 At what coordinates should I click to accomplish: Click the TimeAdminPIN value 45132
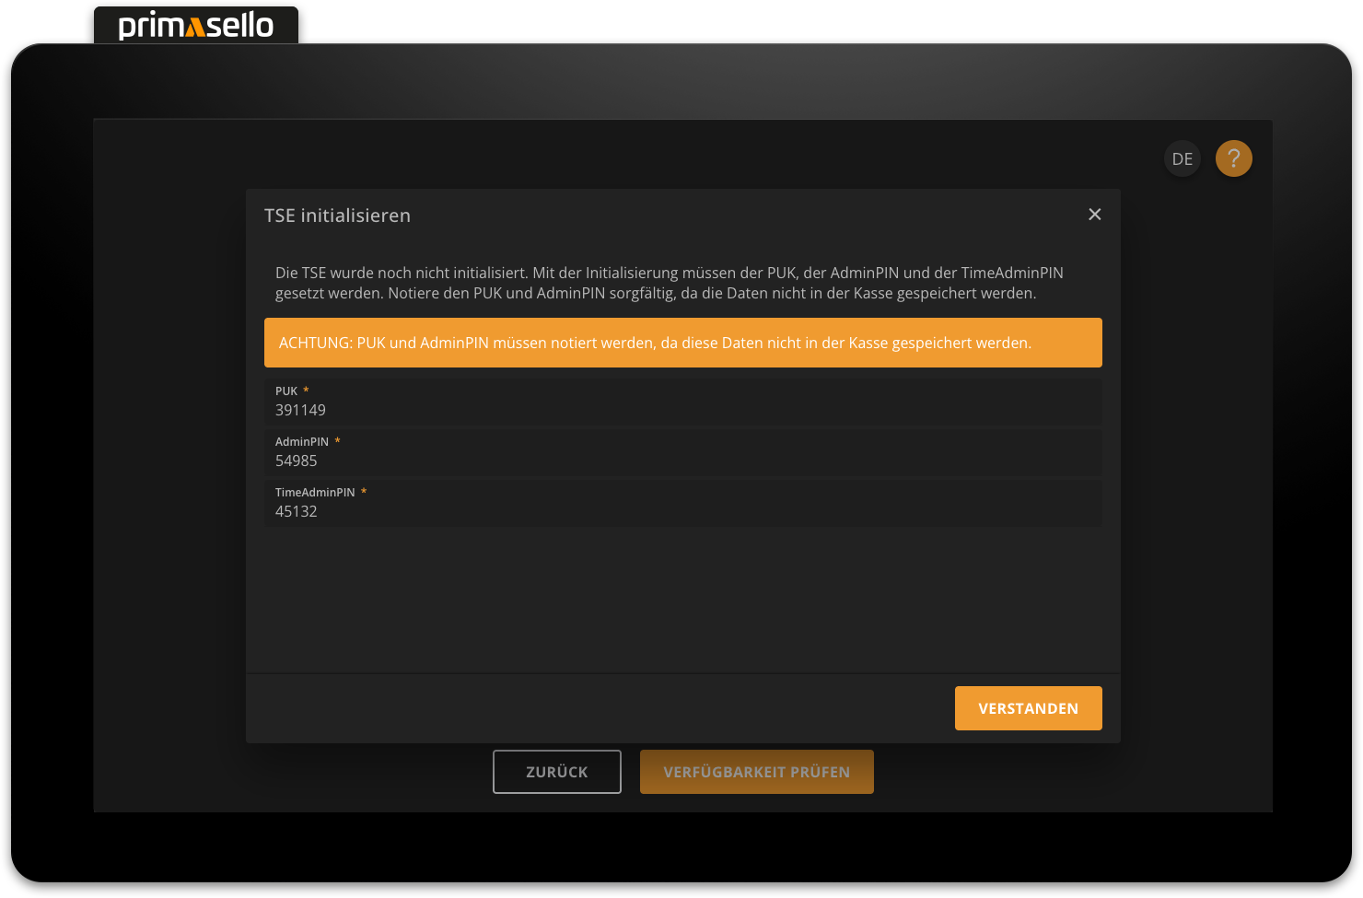tap(297, 511)
